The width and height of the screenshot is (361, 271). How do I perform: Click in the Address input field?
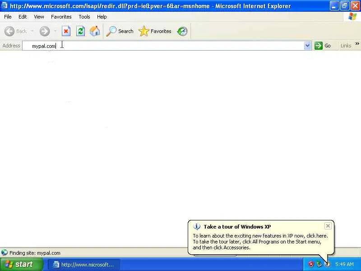[x=163, y=46]
